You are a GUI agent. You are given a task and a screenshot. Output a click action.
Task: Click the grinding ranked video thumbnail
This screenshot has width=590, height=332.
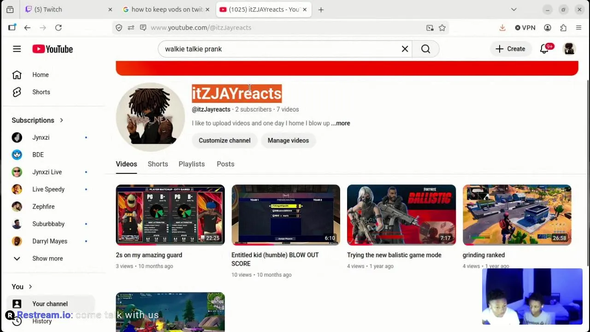pos(517,215)
